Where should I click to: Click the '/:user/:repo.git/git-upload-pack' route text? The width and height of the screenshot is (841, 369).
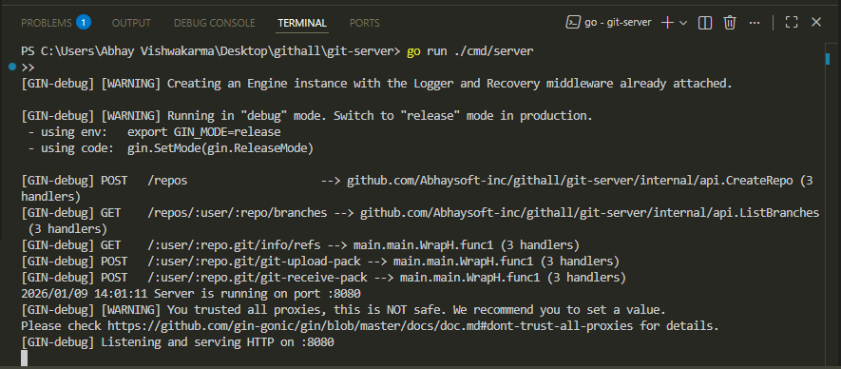click(254, 262)
